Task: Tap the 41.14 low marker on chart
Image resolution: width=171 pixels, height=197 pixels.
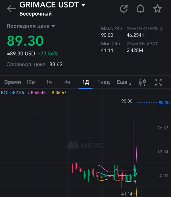Action: tap(127, 194)
